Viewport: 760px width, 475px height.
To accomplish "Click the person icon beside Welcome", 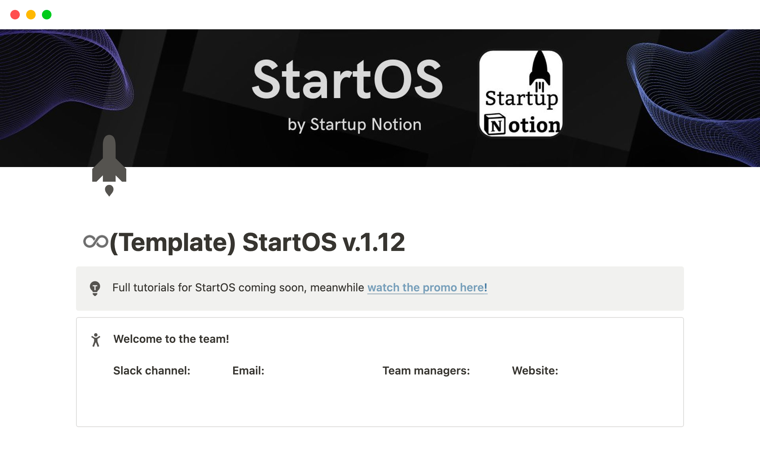I will pos(96,340).
